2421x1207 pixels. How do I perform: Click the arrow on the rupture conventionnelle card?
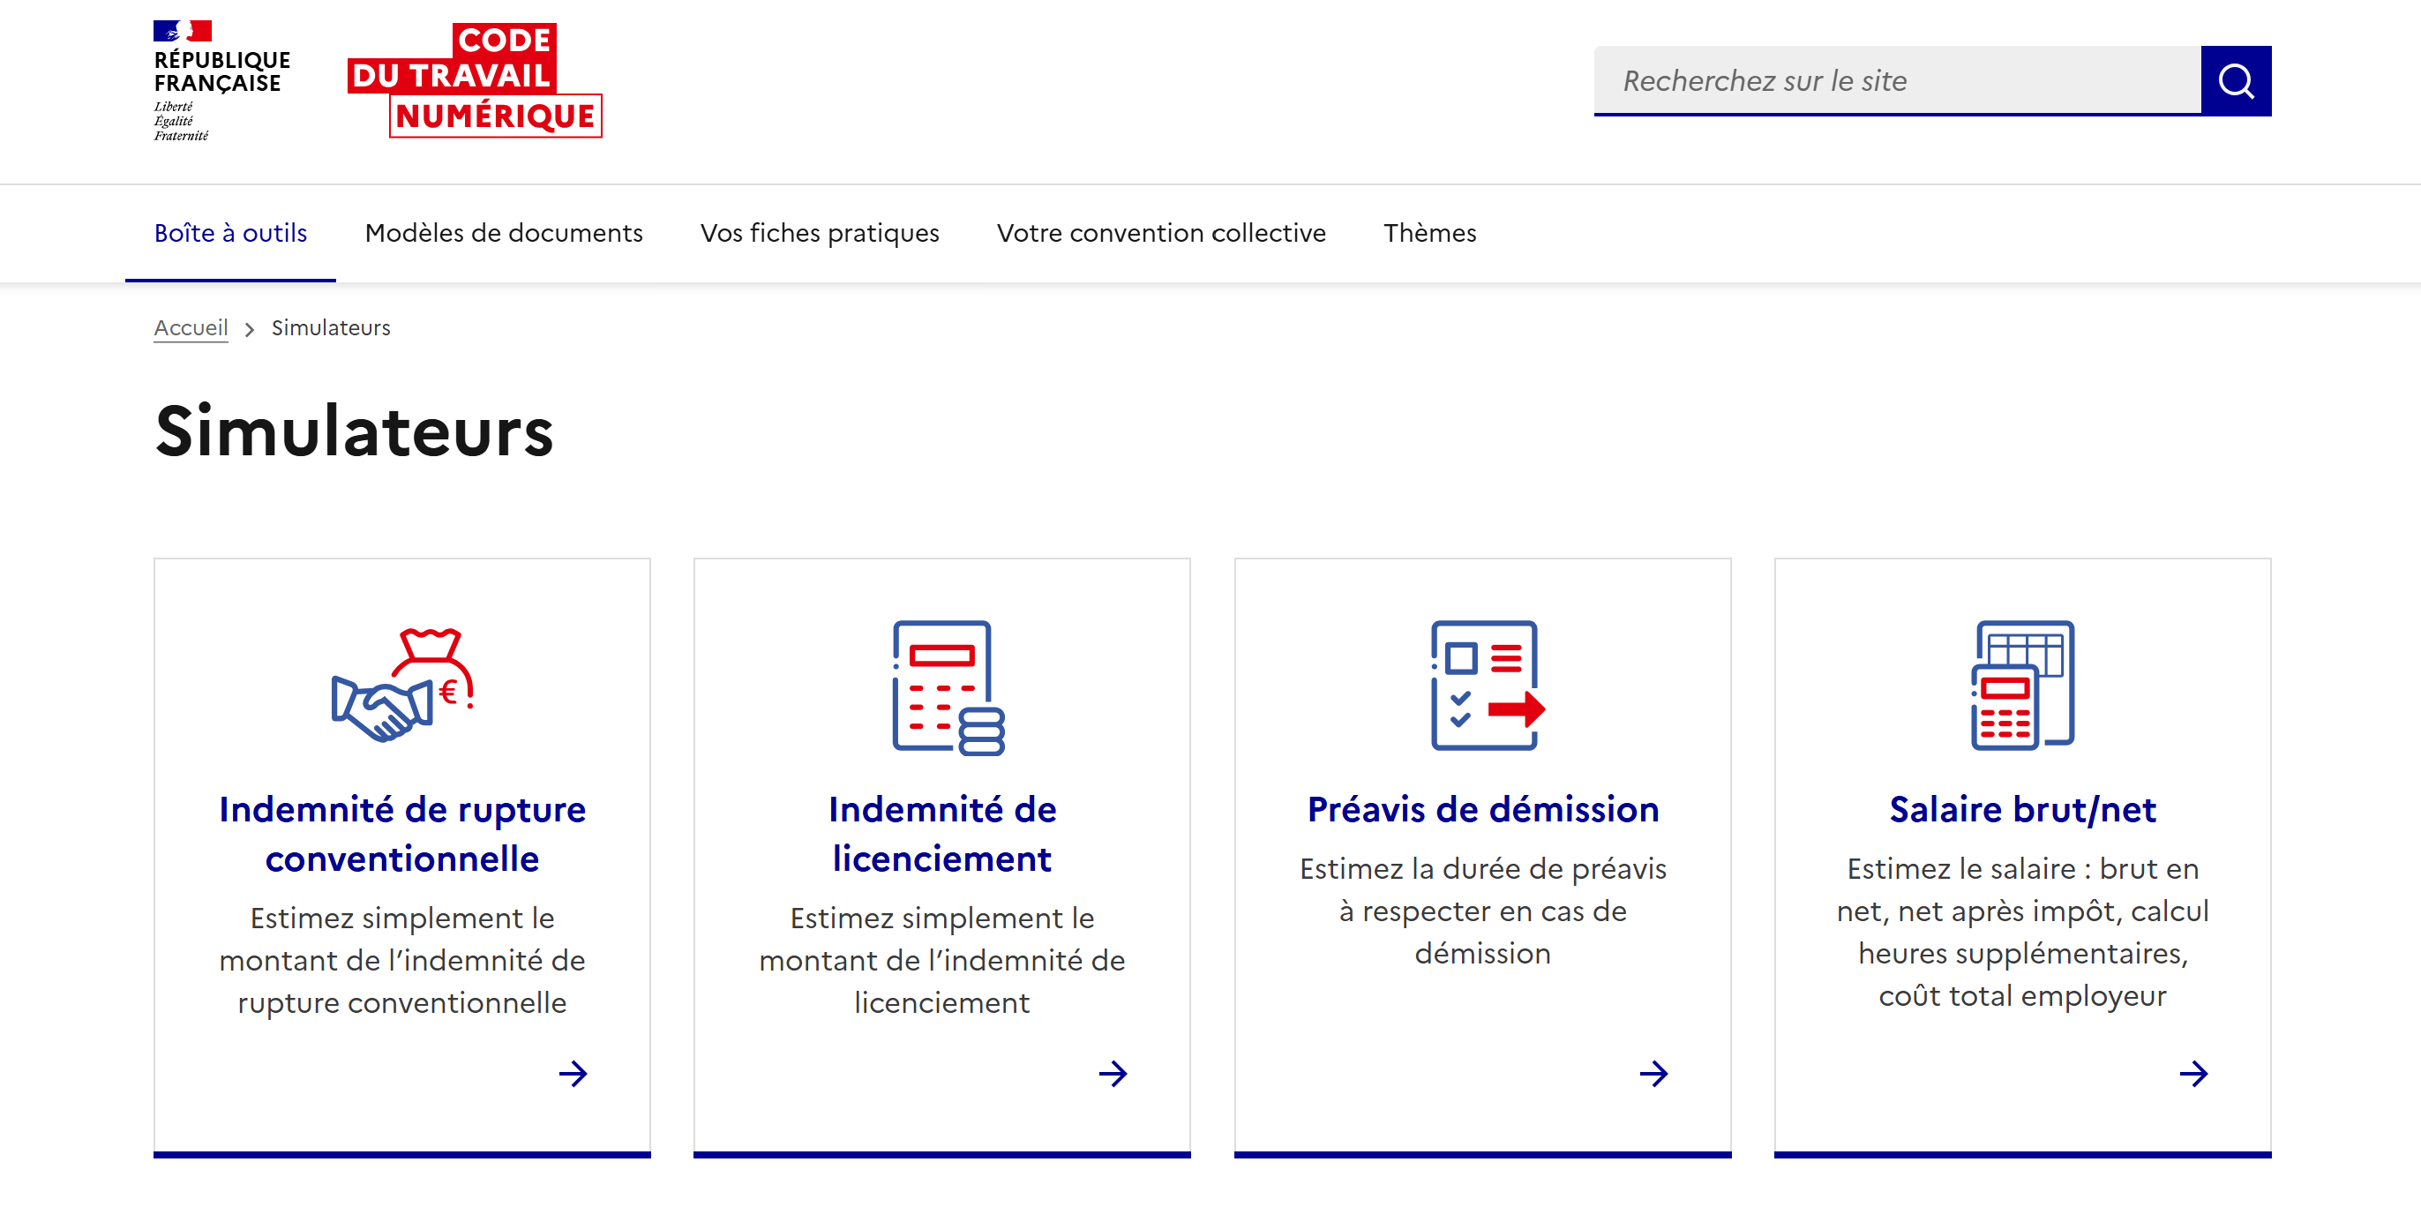573,1074
